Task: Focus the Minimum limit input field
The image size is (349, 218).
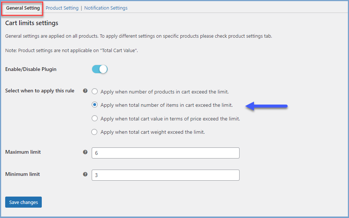Action: point(166,175)
